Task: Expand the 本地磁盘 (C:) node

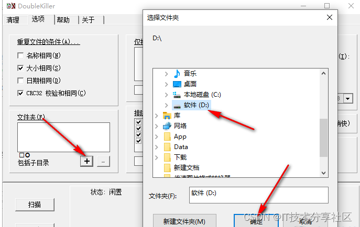Action: pyautogui.click(x=167, y=95)
